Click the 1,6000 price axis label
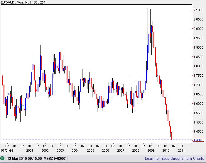The height and width of the screenshot is (163, 206). point(198,104)
